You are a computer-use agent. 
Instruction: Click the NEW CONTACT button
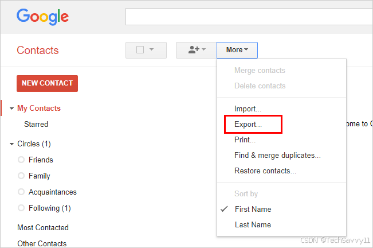point(47,83)
